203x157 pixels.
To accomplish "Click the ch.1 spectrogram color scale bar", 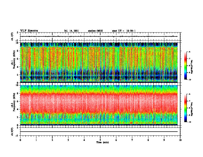I will 185,66.
